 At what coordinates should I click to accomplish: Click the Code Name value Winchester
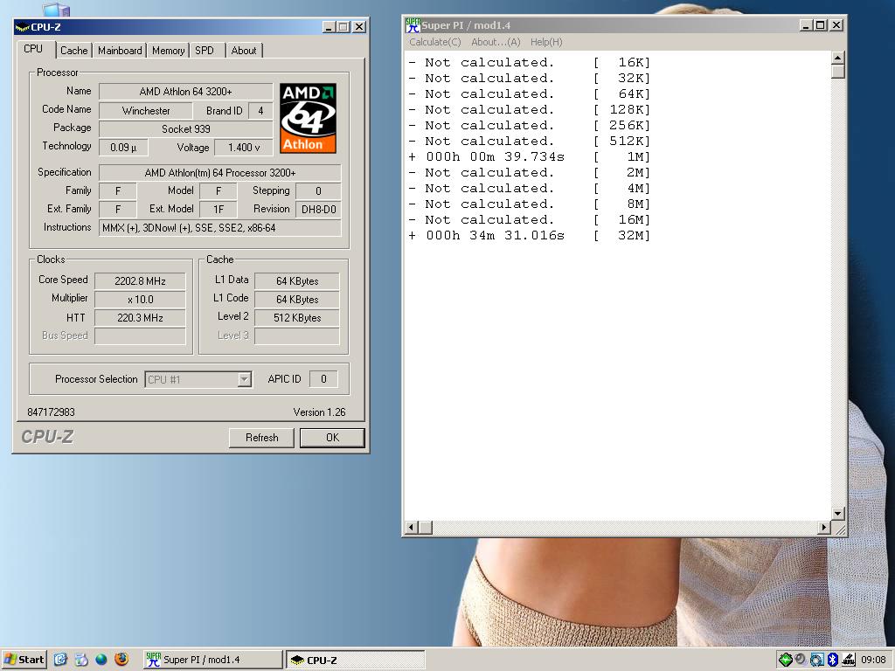(146, 111)
